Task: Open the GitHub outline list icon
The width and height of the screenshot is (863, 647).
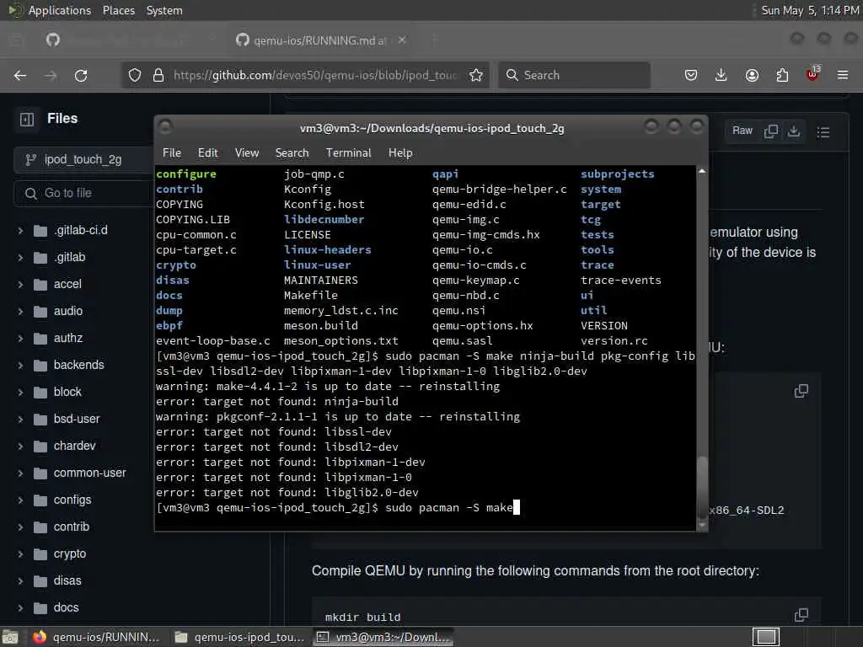Action: (x=823, y=132)
